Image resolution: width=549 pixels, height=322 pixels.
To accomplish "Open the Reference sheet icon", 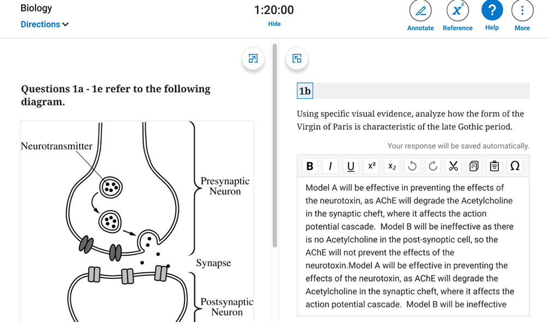I will point(457,11).
